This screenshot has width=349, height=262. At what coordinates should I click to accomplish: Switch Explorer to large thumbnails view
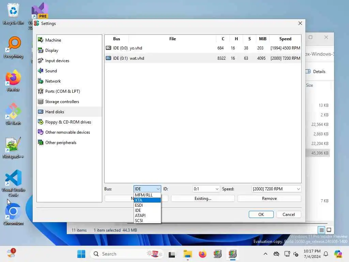pyautogui.click(x=329, y=230)
